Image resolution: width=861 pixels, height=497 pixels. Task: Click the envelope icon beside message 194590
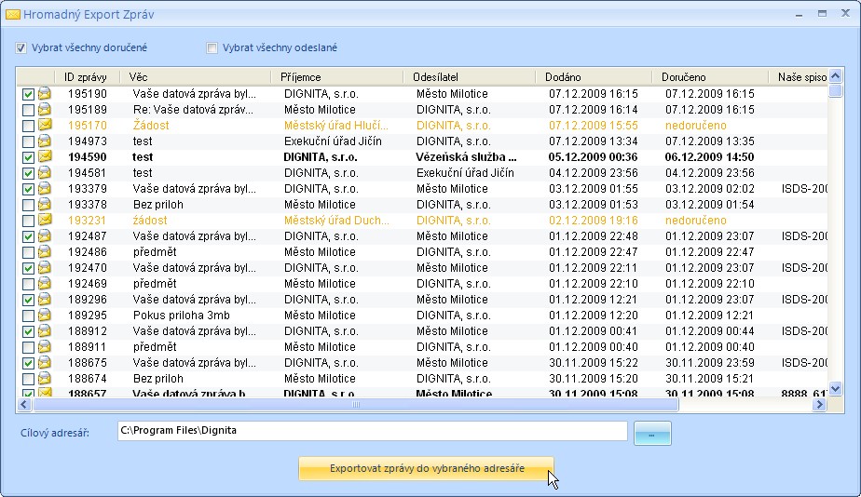[x=44, y=157]
